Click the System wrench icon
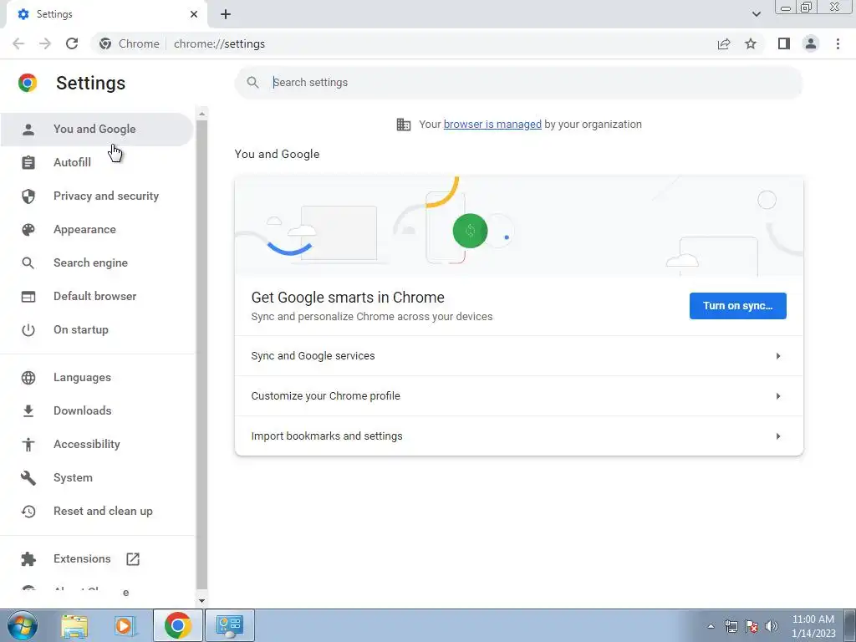 point(28,477)
